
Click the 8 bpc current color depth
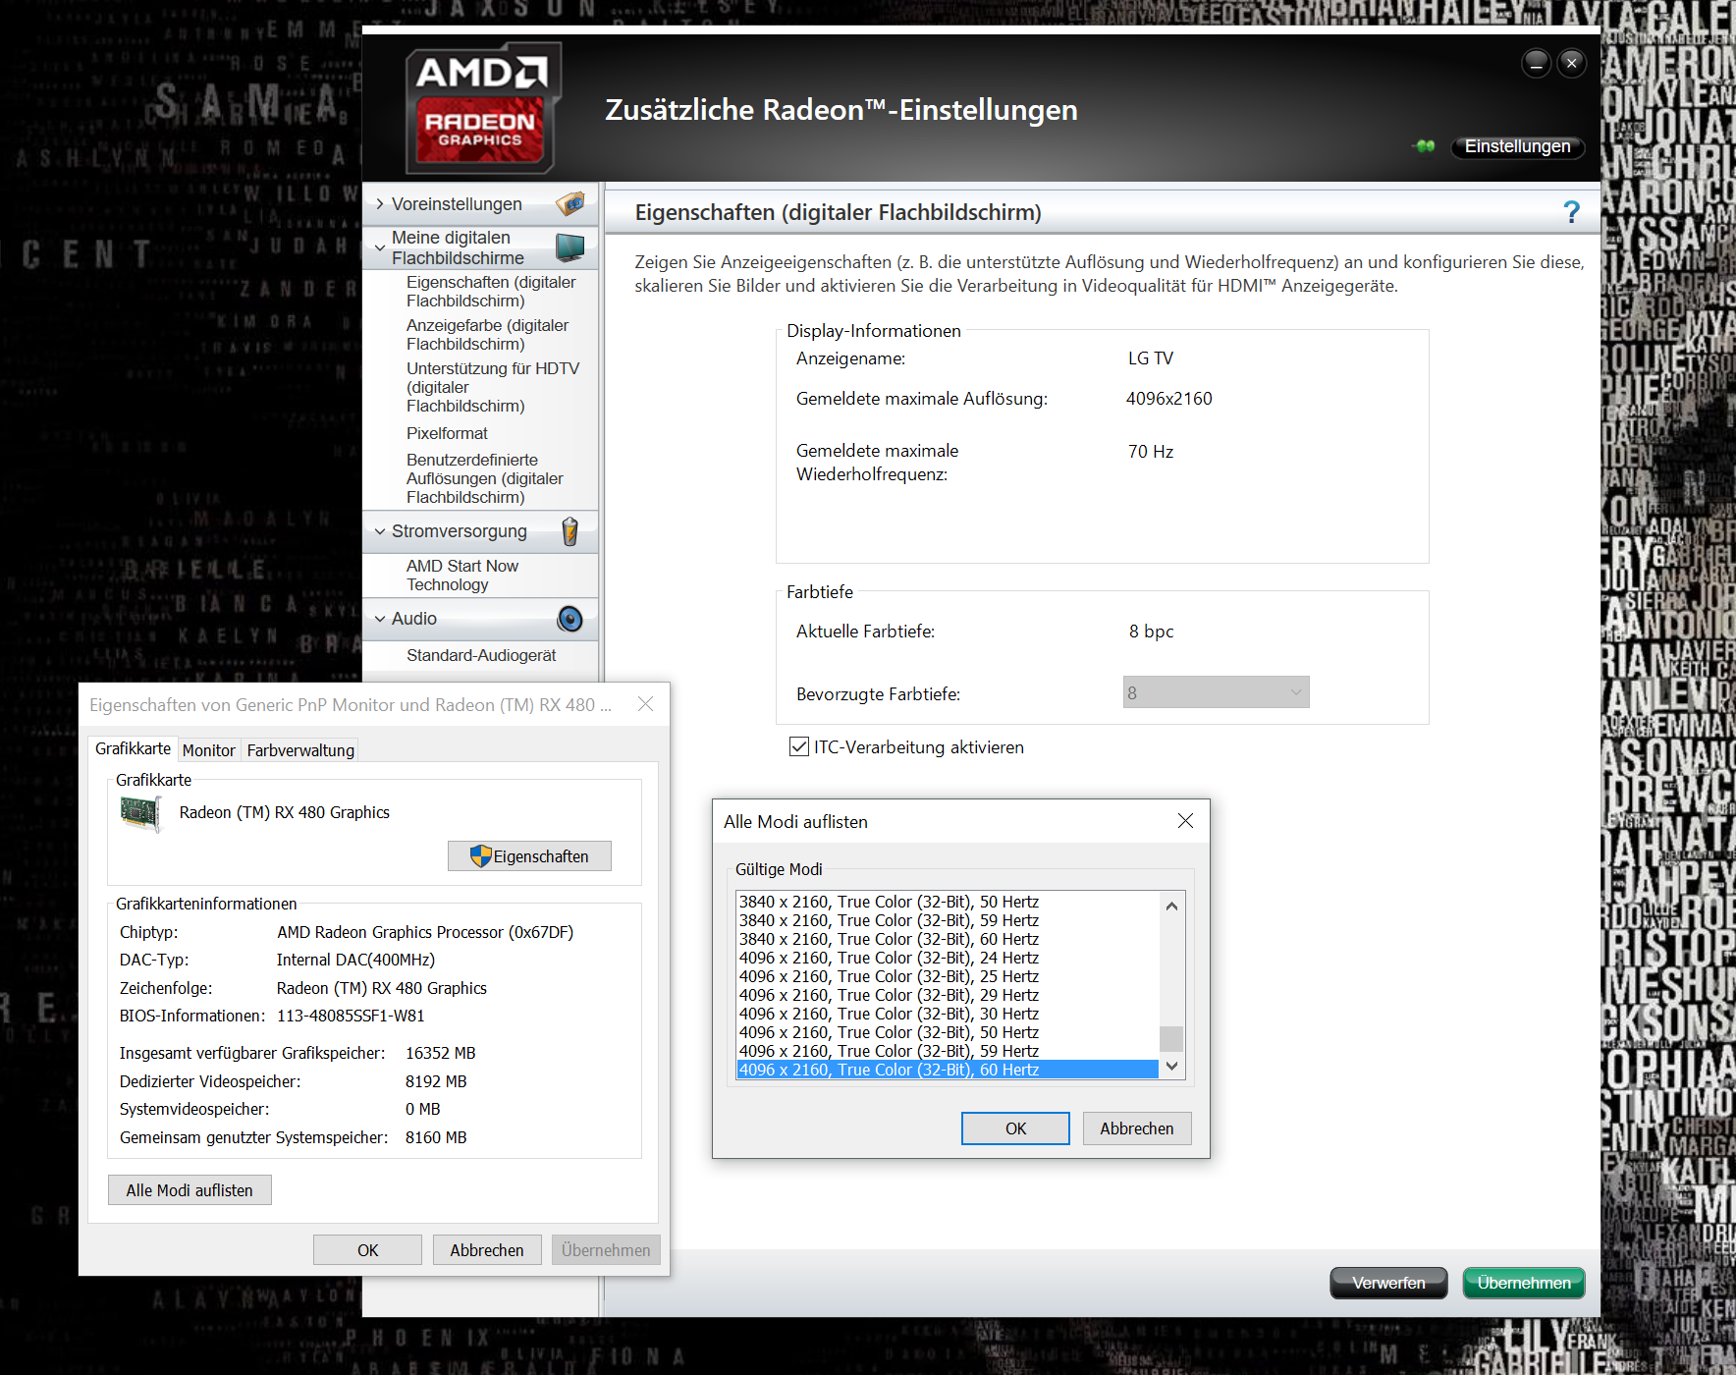point(1151,632)
